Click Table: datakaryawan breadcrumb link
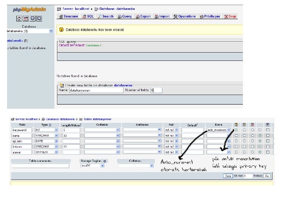The image size is (283, 212). (97, 119)
